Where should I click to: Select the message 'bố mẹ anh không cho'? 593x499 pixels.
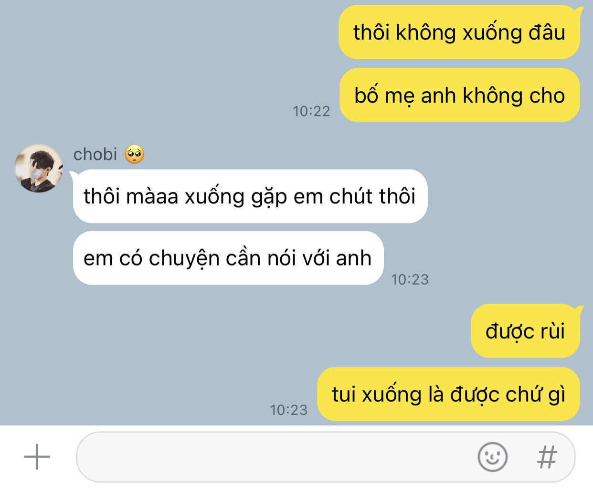pyautogui.click(x=459, y=95)
